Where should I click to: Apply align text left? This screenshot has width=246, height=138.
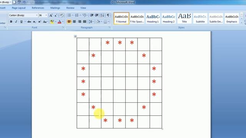(69, 21)
